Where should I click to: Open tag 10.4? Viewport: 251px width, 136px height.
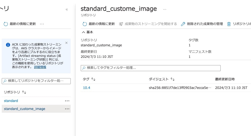87,88
